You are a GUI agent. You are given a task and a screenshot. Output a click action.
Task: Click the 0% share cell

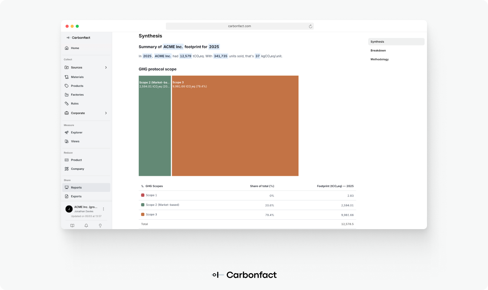(x=272, y=196)
